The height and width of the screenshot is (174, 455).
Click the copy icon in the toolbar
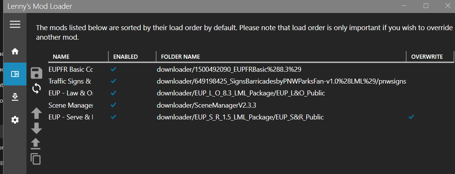[x=36, y=158]
